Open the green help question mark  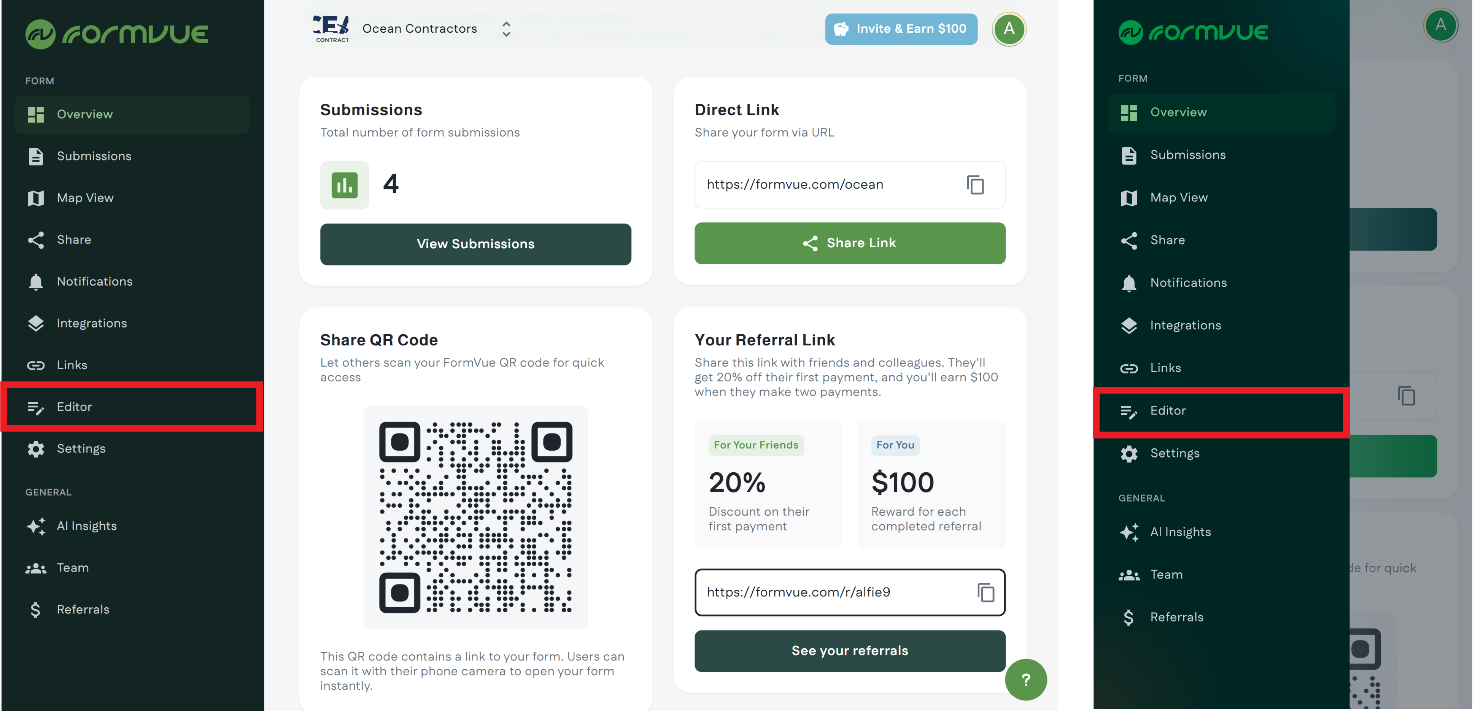click(x=1025, y=680)
